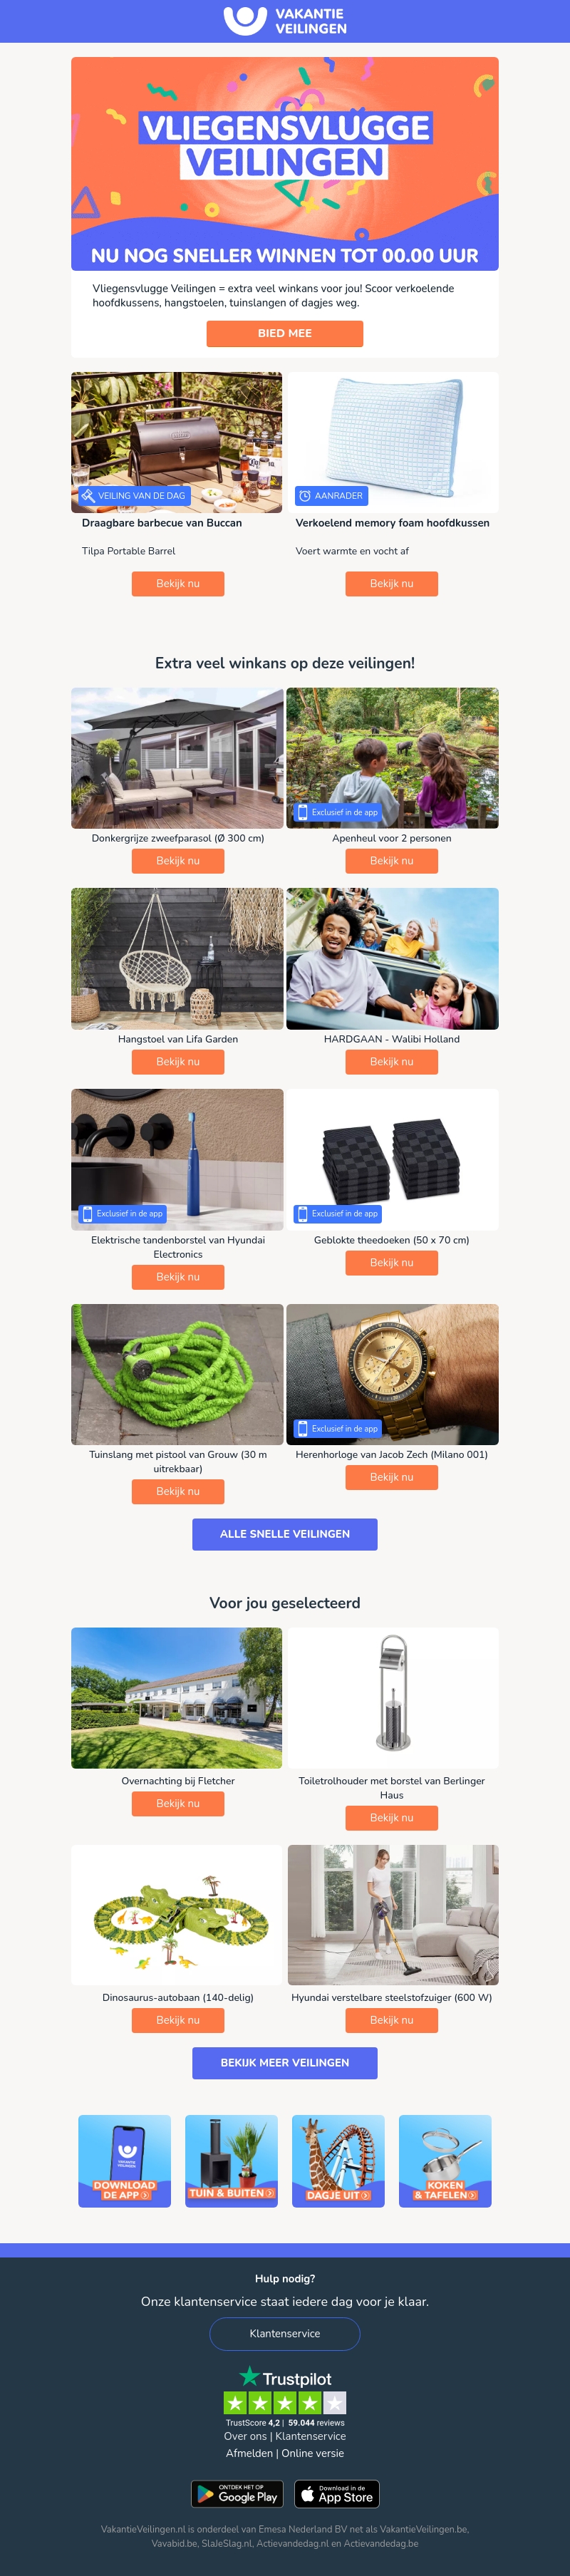Click ALLE SNELLE VEILINGEN button
Image resolution: width=570 pixels, height=2576 pixels.
point(285,1534)
